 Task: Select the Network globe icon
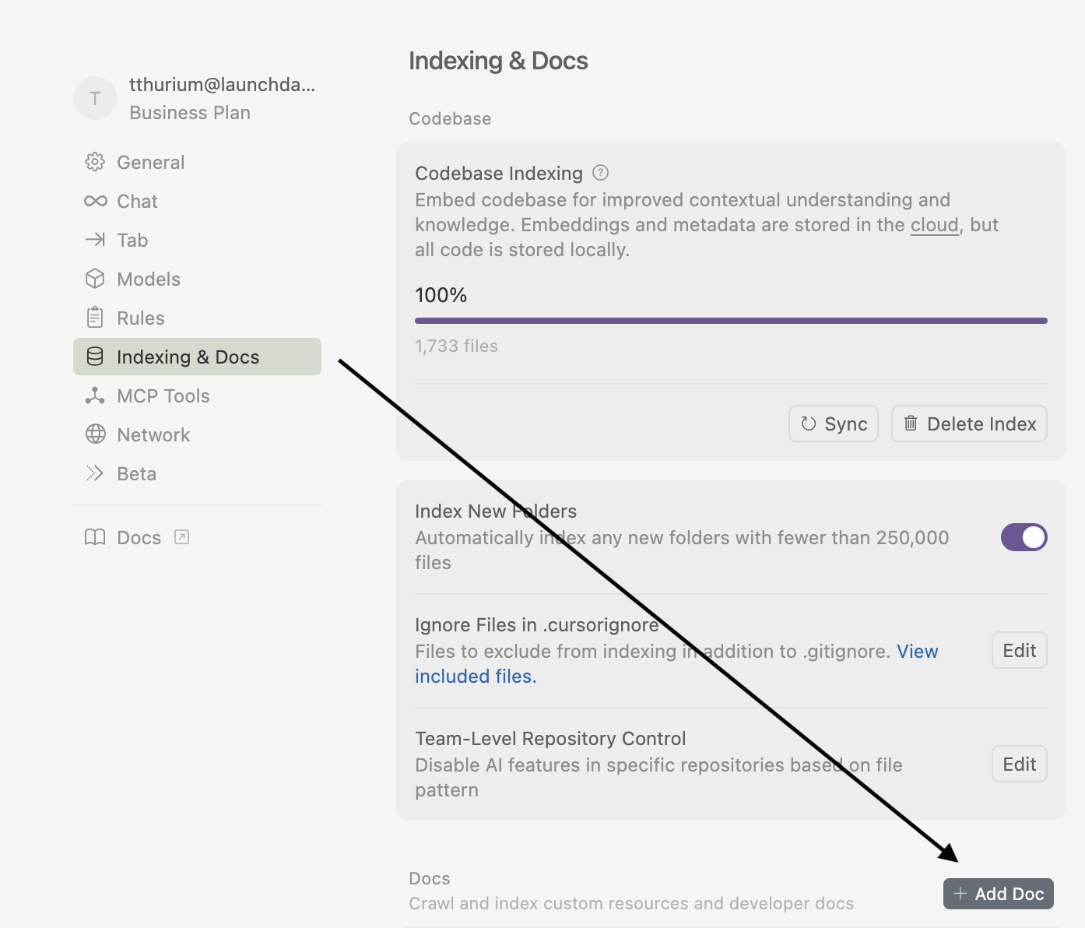[95, 434]
